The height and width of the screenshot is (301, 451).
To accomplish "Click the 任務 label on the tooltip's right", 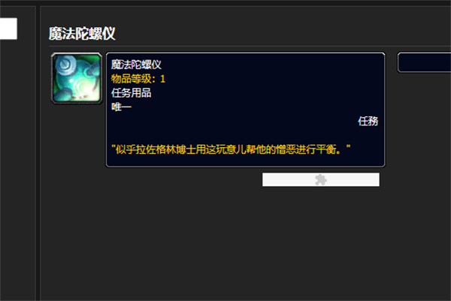I will click(x=368, y=121).
